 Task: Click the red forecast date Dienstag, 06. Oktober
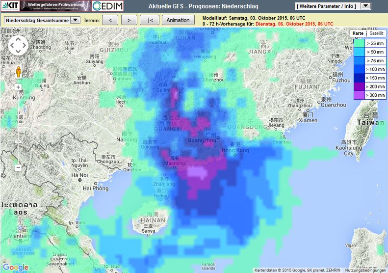point(294,24)
